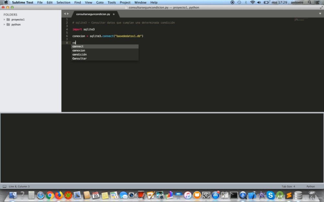Viewport: 324px width, 202px height.
Task: Choose 'condición' autocomplete suggestion
Action: pyautogui.click(x=105, y=55)
